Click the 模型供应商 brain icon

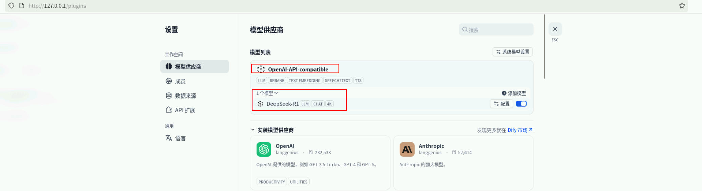point(169,66)
